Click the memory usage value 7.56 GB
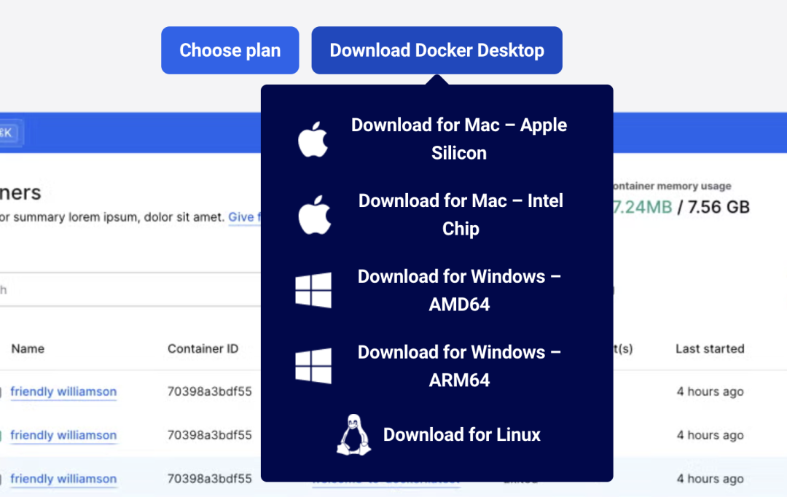The width and height of the screenshot is (787, 497). click(x=719, y=207)
